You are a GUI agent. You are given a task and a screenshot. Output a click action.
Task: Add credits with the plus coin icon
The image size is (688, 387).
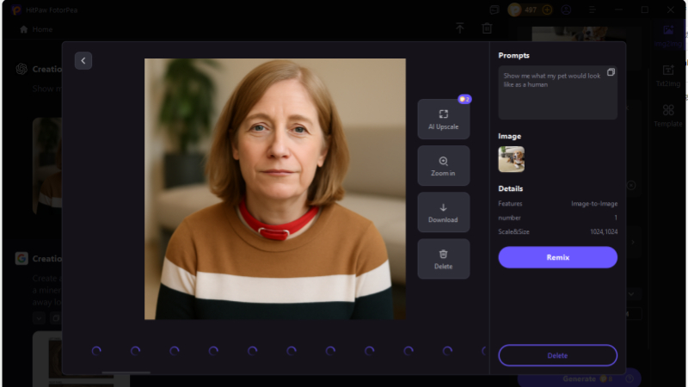click(547, 9)
